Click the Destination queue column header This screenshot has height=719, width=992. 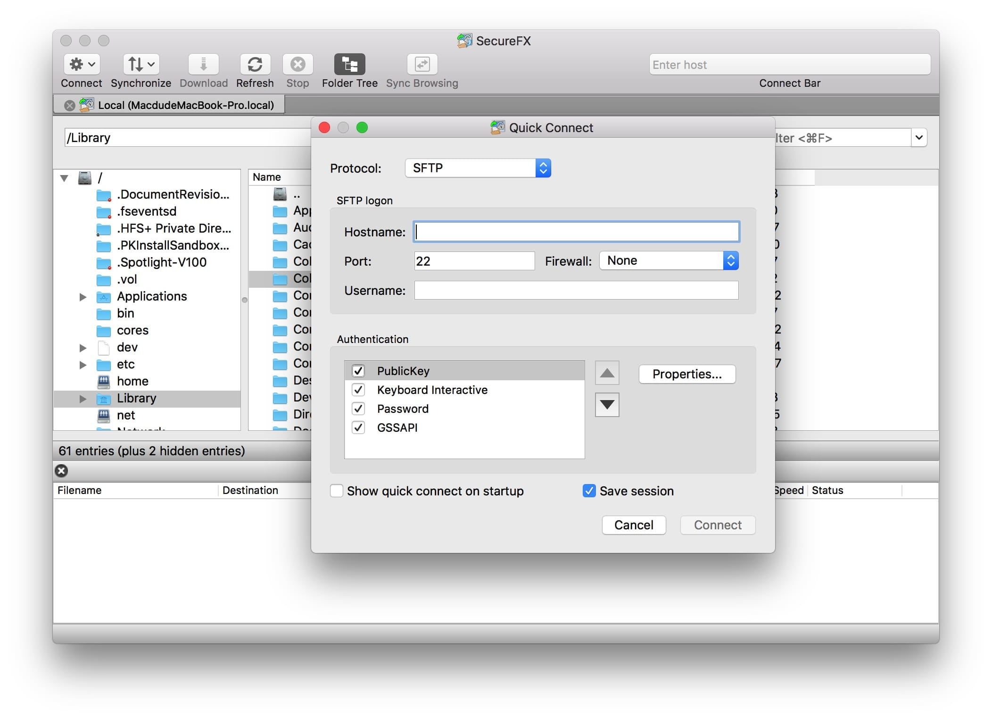[x=265, y=490]
